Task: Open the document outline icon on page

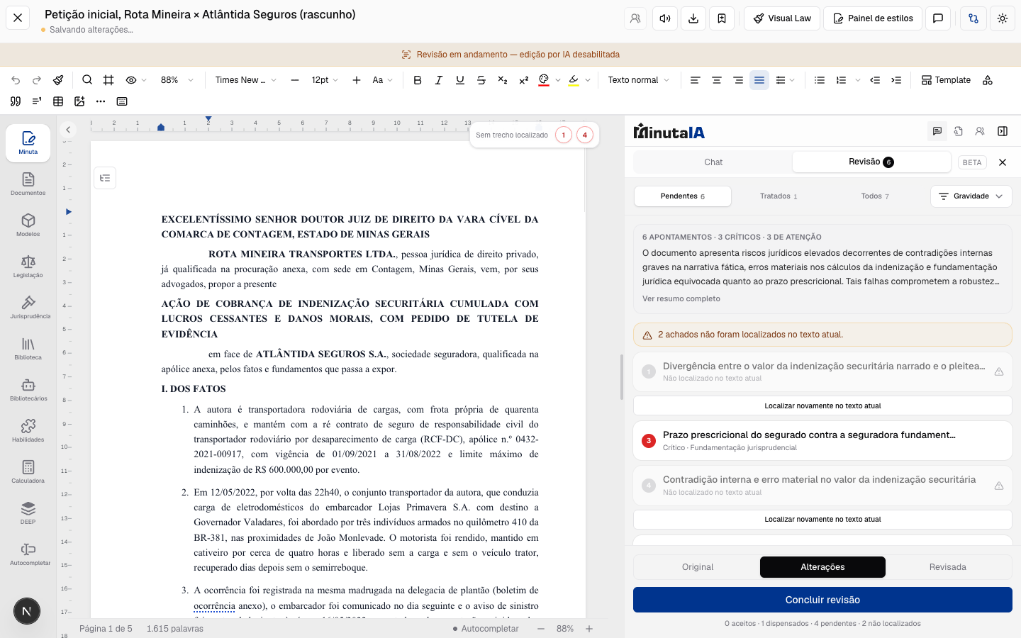Action: click(105, 178)
